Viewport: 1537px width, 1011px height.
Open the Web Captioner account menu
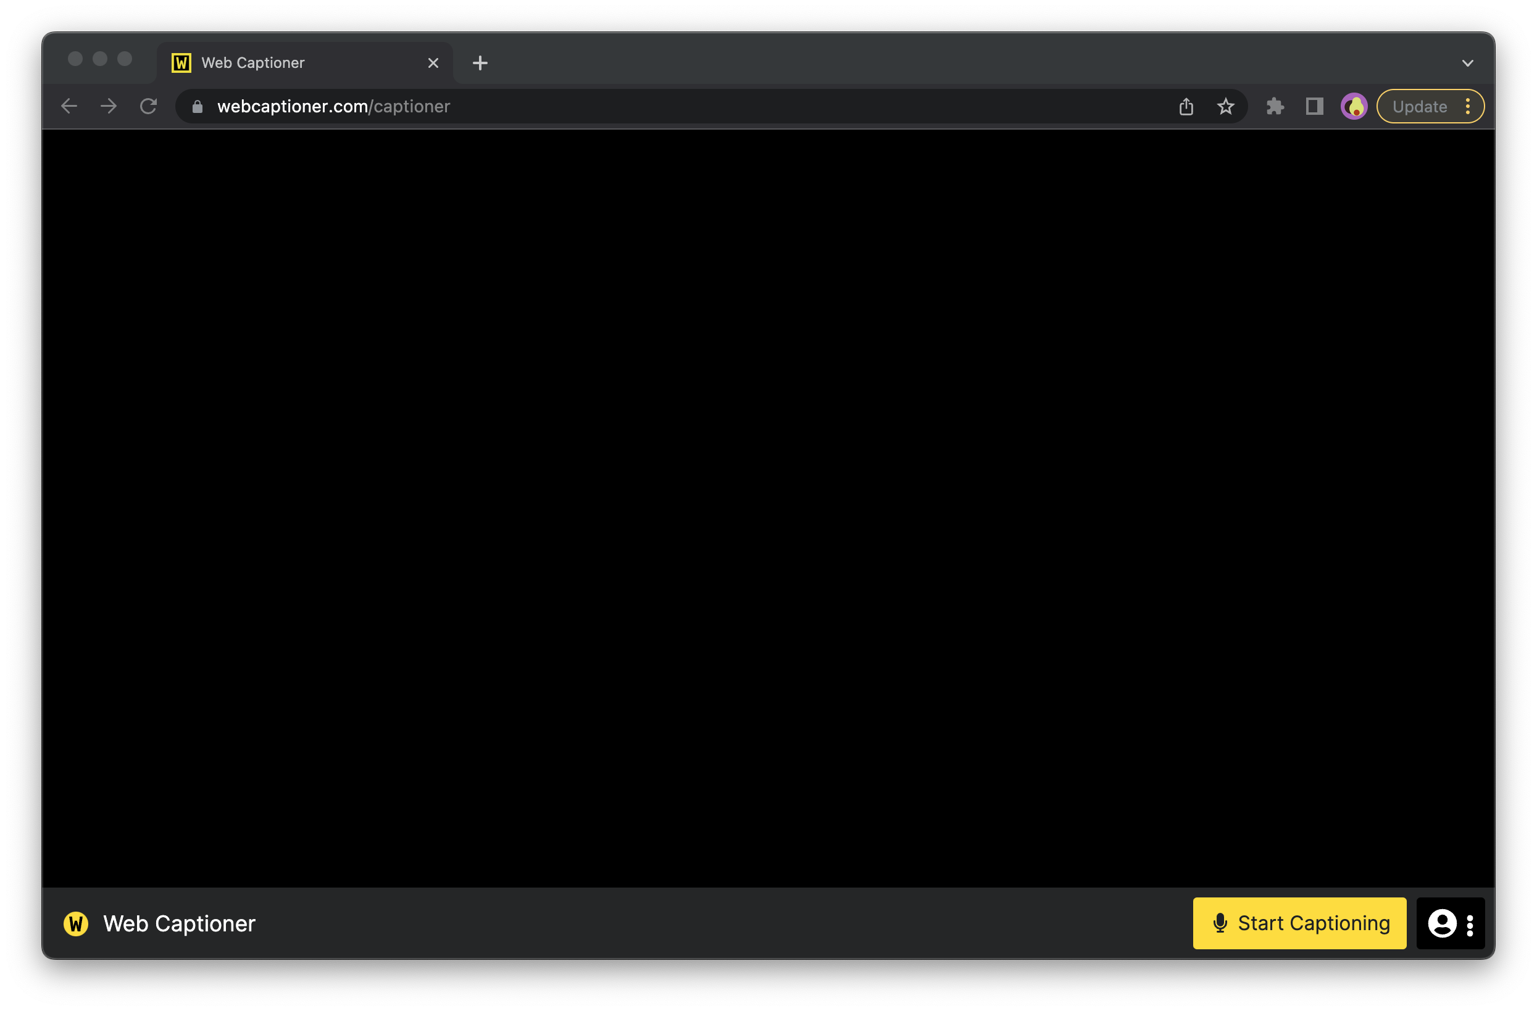pyautogui.click(x=1450, y=923)
